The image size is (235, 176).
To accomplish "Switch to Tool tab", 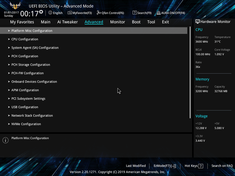I will pos(151,22).
